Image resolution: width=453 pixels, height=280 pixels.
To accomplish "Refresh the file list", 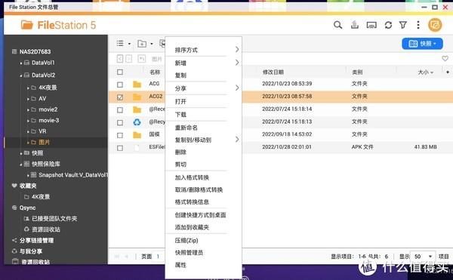I will pos(388,25).
